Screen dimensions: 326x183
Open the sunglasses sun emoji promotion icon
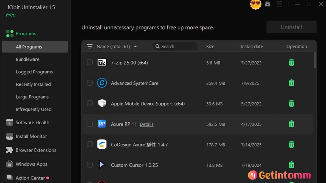(x=256, y=4)
